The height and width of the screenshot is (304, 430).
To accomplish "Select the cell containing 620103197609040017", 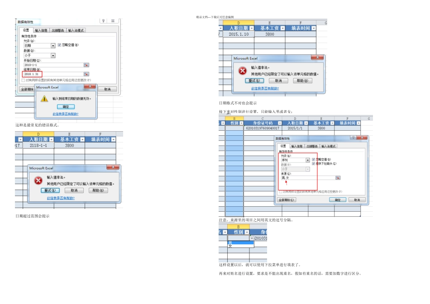I will click(263, 128).
